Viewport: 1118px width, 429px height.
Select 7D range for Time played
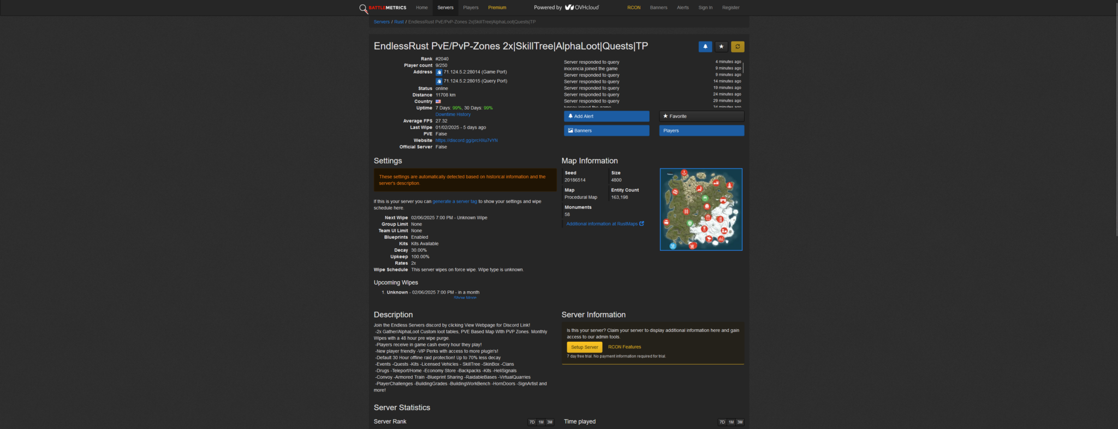pyautogui.click(x=722, y=422)
